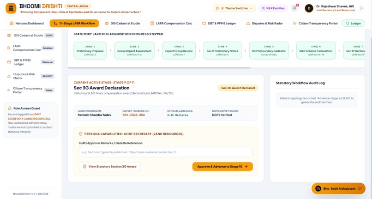Click the document icon in View Statutory Section 3G Award
The image size is (372, 199).
[85, 167]
